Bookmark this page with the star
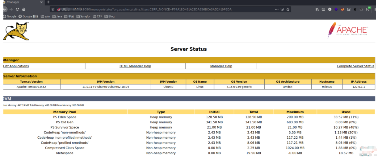The image size is (378, 160). [x=288, y=9]
